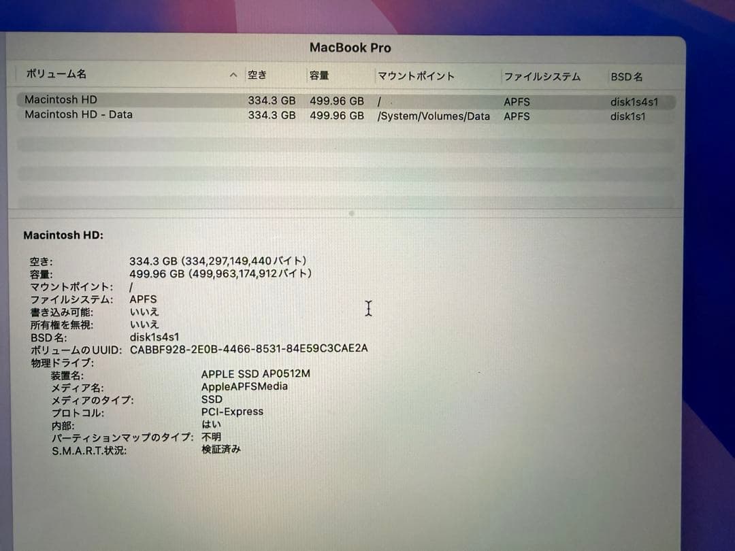Select the Macintosh HD volume row

pyautogui.click(x=346, y=101)
